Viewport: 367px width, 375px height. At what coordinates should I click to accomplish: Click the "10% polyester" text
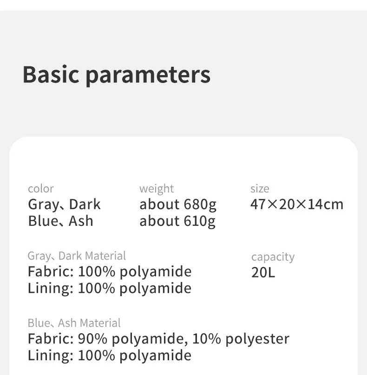tap(241, 339)
